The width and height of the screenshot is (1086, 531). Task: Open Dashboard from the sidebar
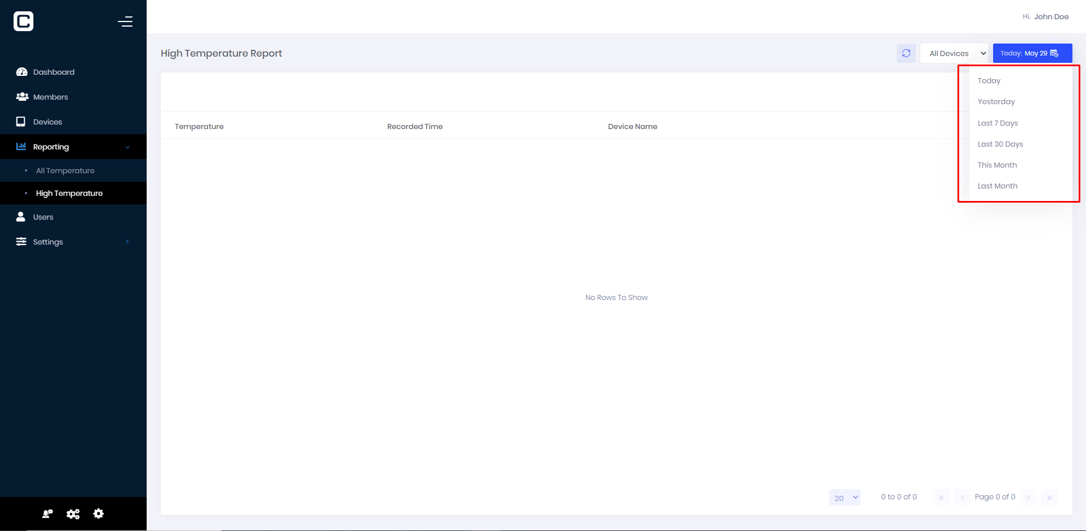click(54, 72)
